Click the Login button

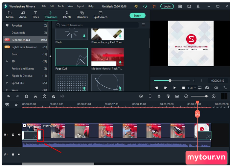167,6
